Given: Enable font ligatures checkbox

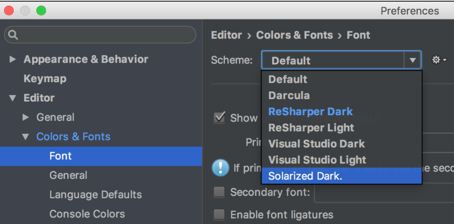Looking at the screenshot, I should click(219, 215).
